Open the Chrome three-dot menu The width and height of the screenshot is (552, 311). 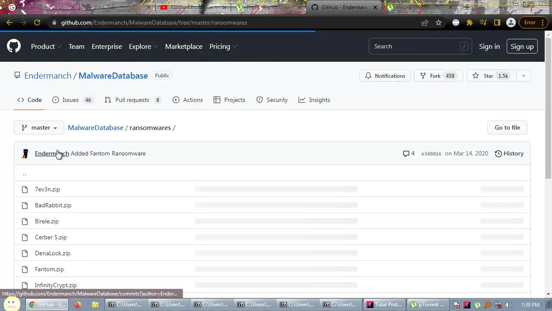(x=543, y=22)
